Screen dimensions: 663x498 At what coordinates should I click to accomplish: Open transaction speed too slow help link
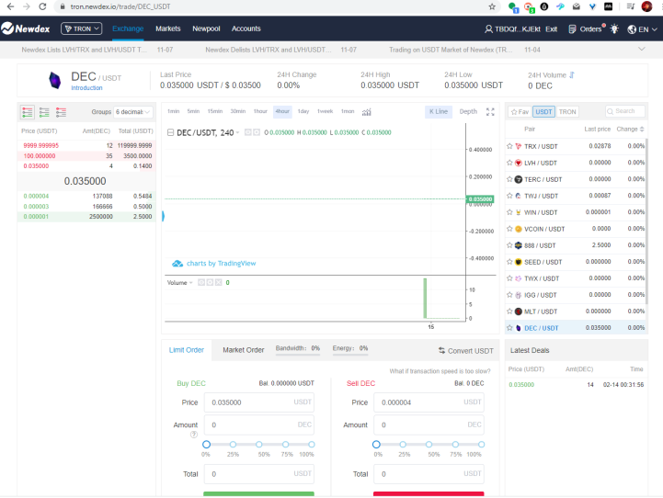(x=440, y=371)
